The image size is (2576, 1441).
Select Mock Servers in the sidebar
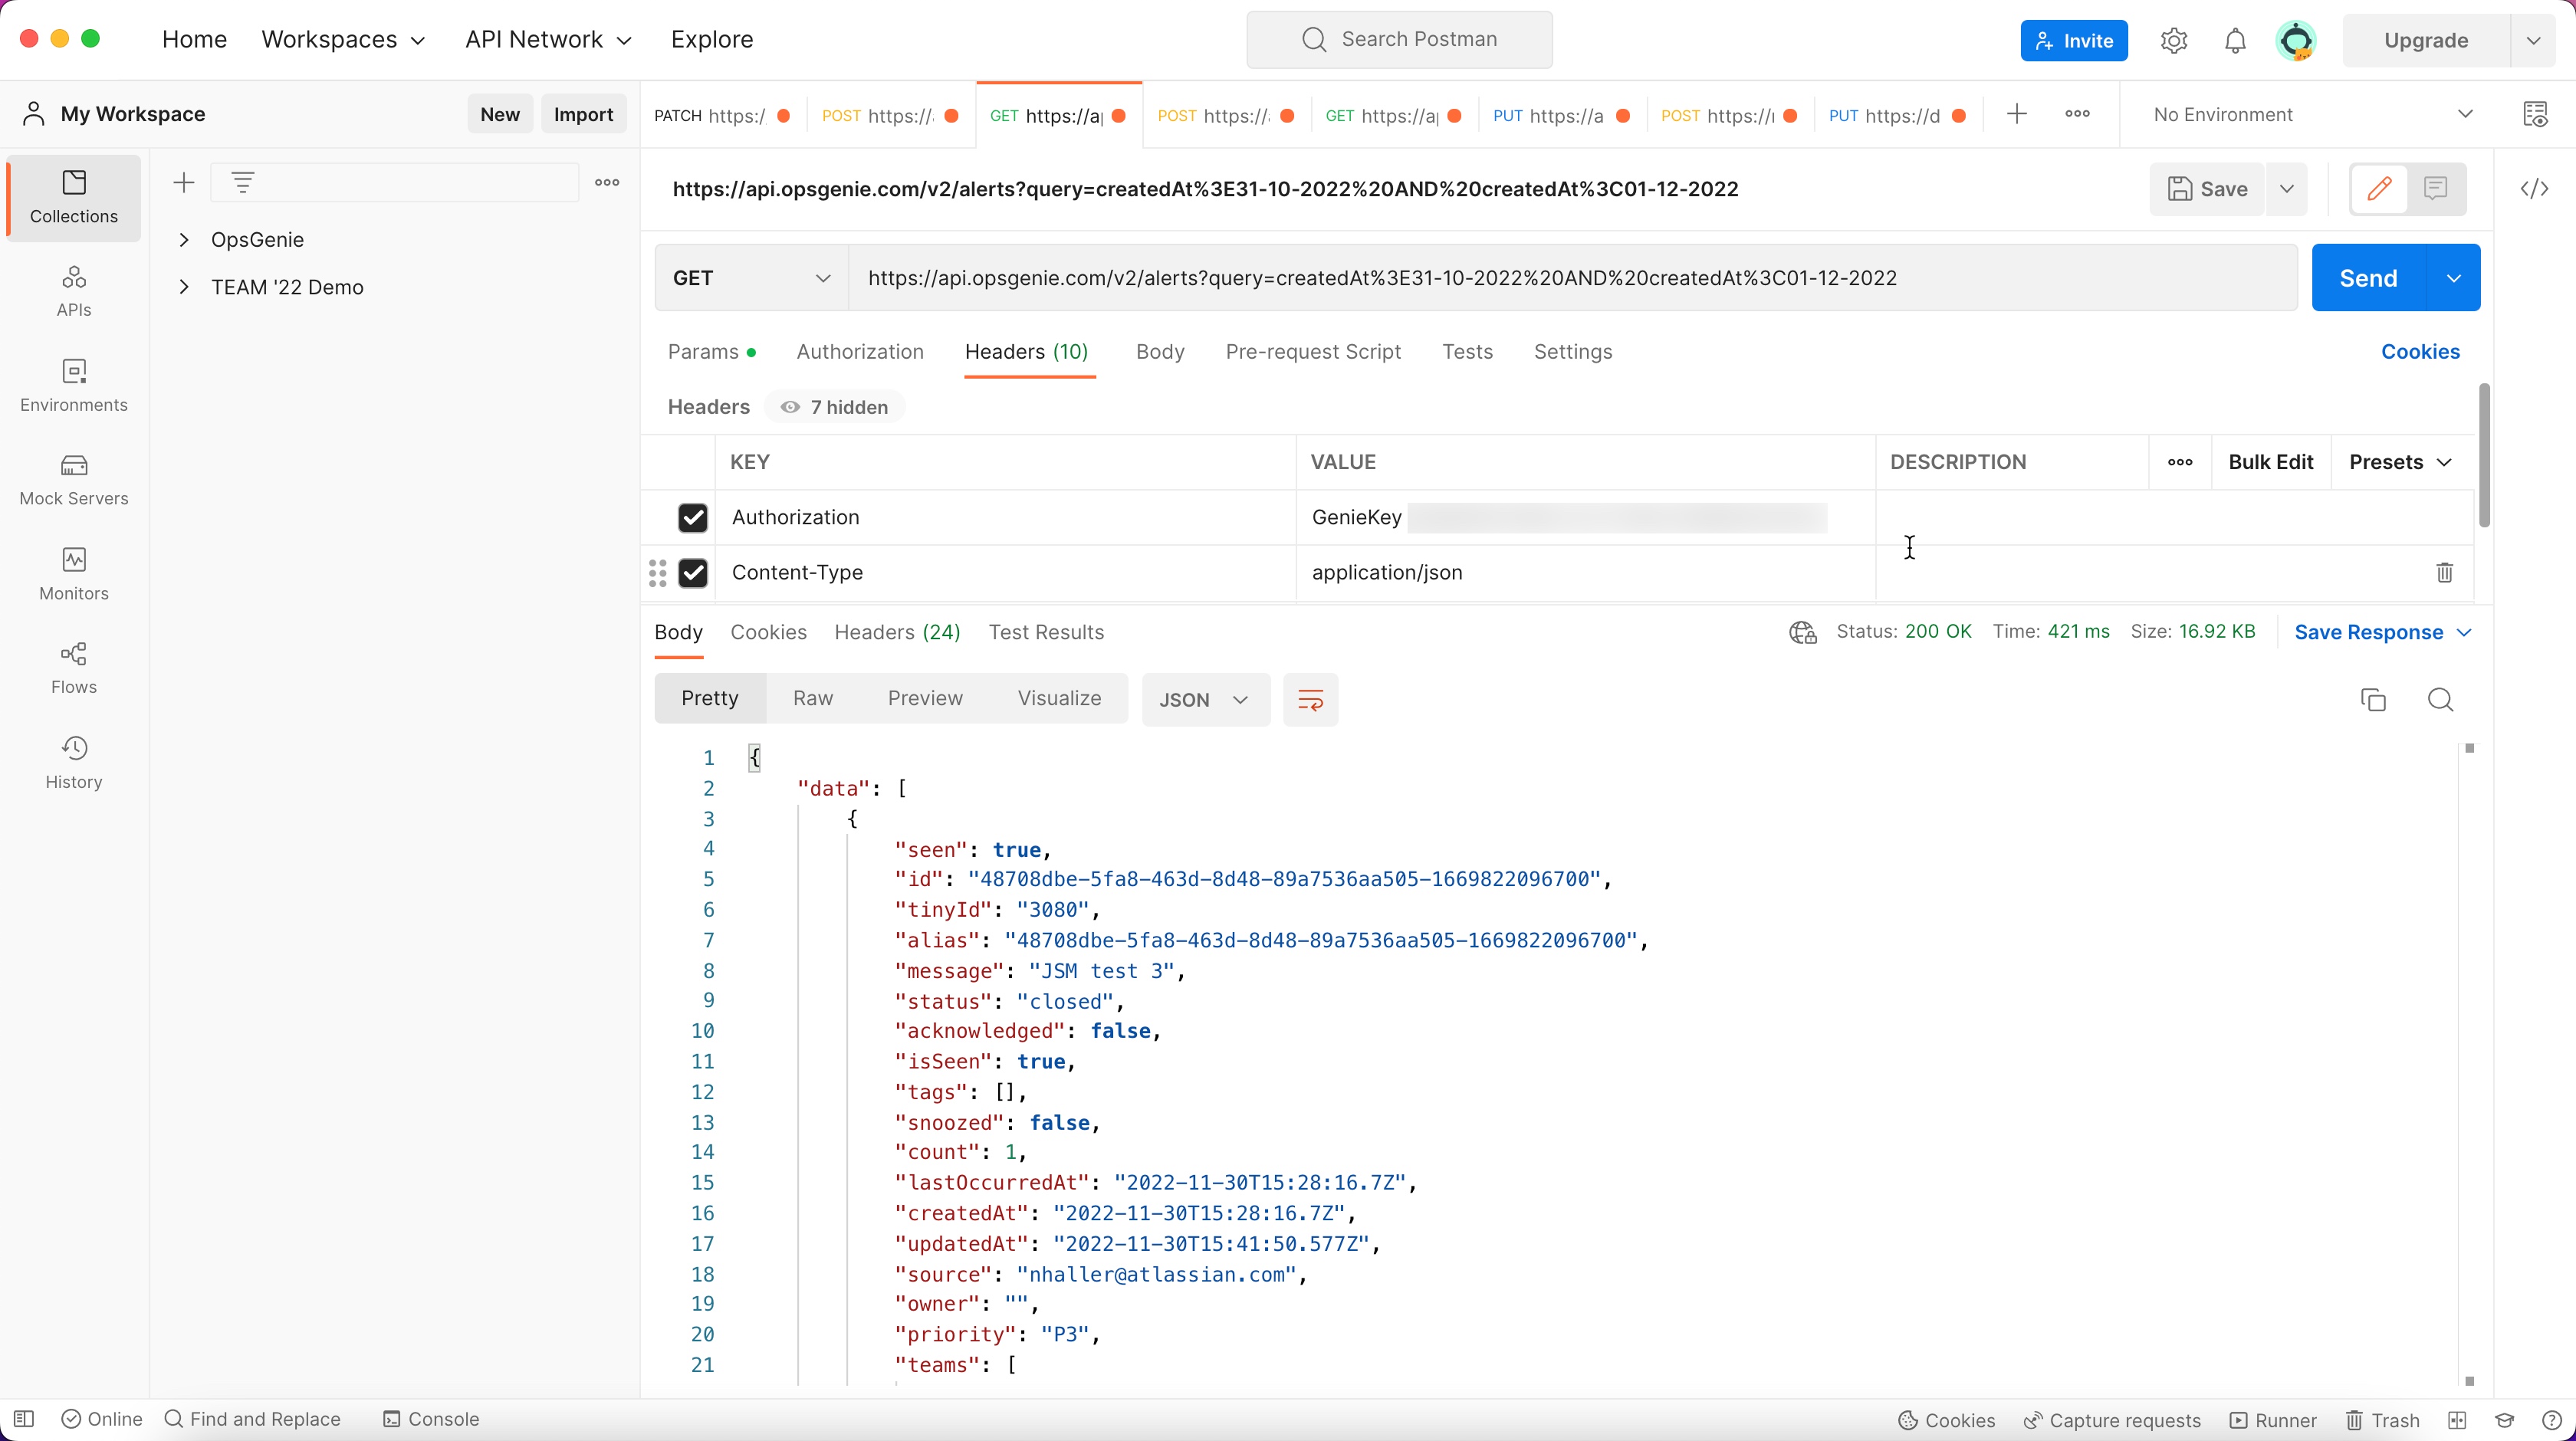(x=73, y=479)
